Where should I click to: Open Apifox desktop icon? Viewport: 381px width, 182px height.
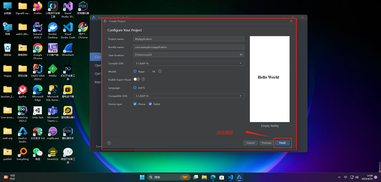click(23, 91)
